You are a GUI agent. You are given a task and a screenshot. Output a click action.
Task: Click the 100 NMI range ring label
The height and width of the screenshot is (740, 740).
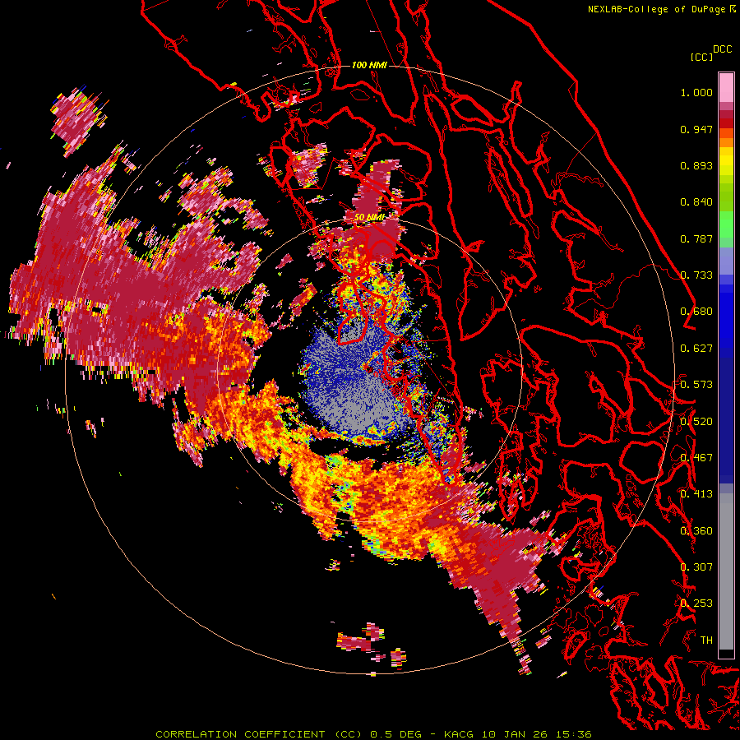click(x=369, y=65)
